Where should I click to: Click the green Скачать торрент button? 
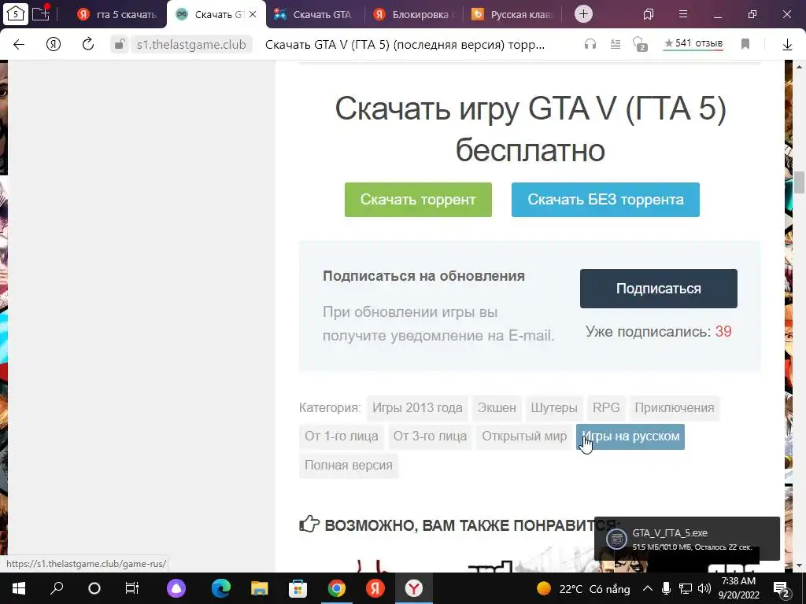click(418, 199)
